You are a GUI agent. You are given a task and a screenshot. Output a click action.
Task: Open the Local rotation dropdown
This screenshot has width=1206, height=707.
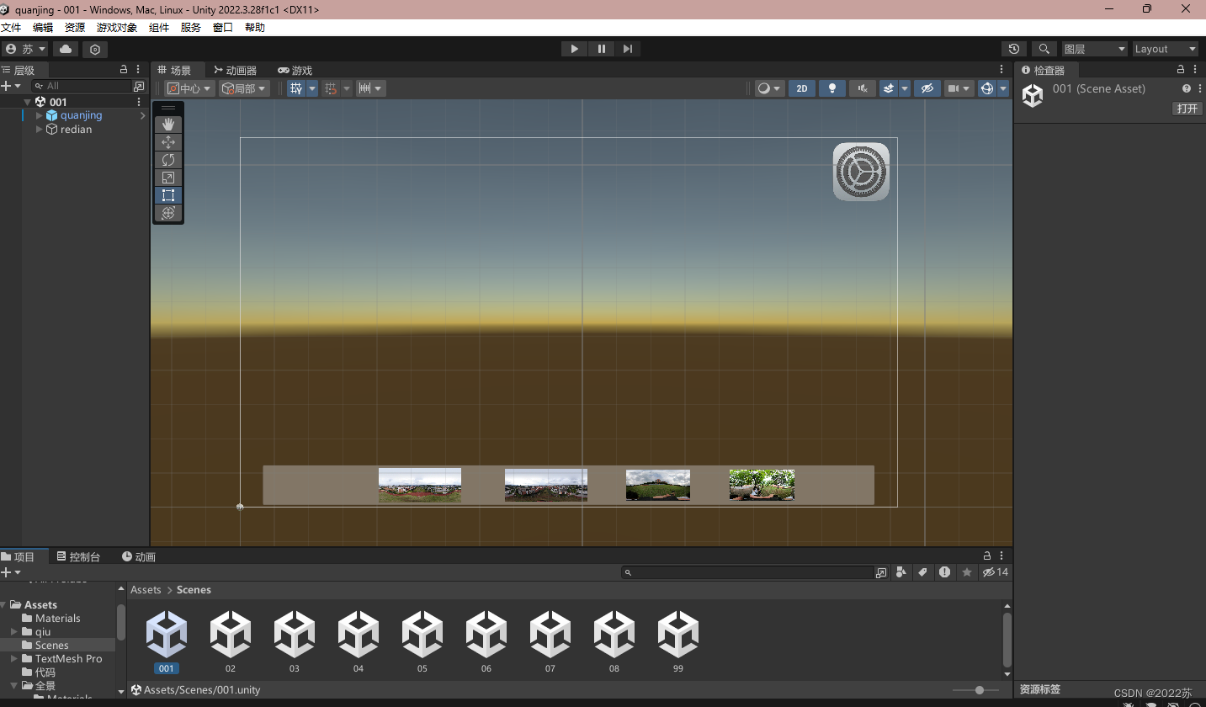point(244,88)
